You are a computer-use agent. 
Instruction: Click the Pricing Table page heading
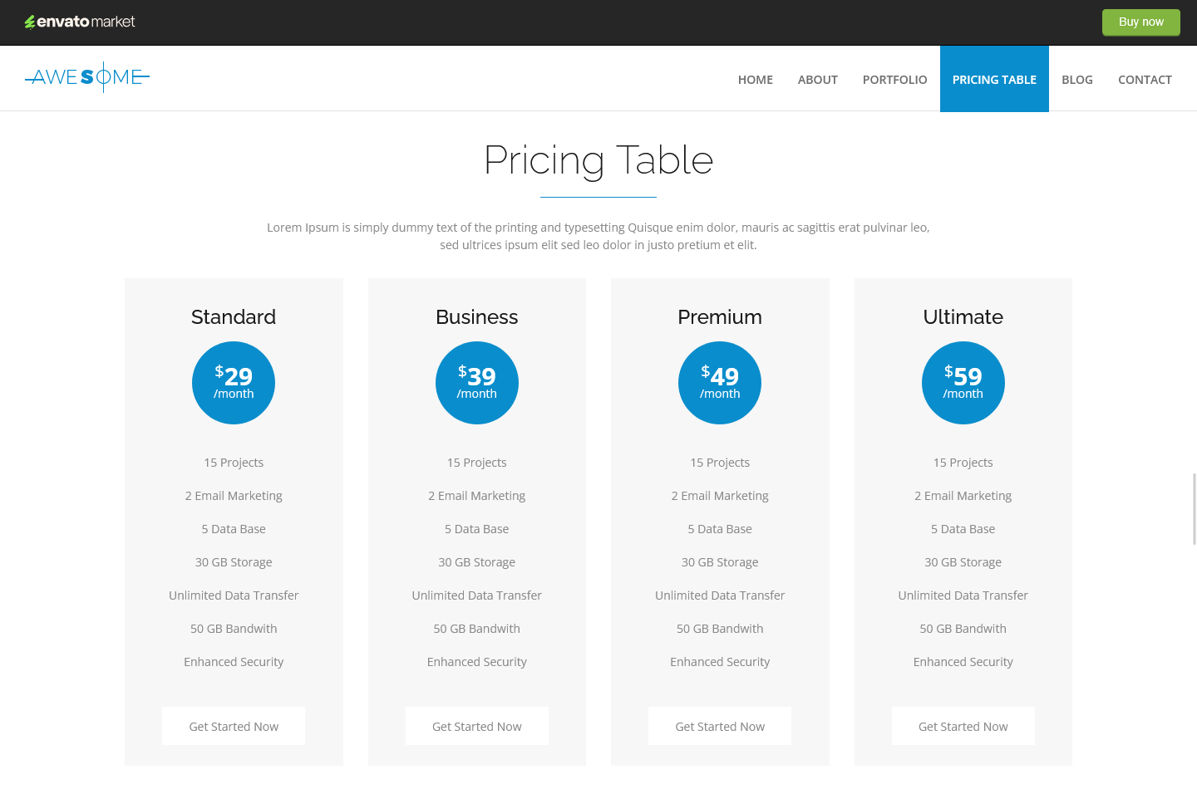click(x=598, y=160)
